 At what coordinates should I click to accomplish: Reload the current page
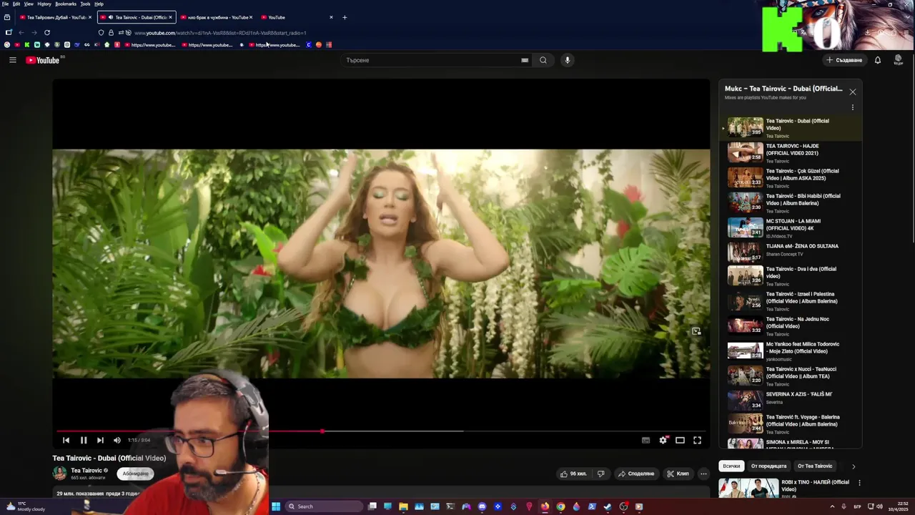click(47, 32)
